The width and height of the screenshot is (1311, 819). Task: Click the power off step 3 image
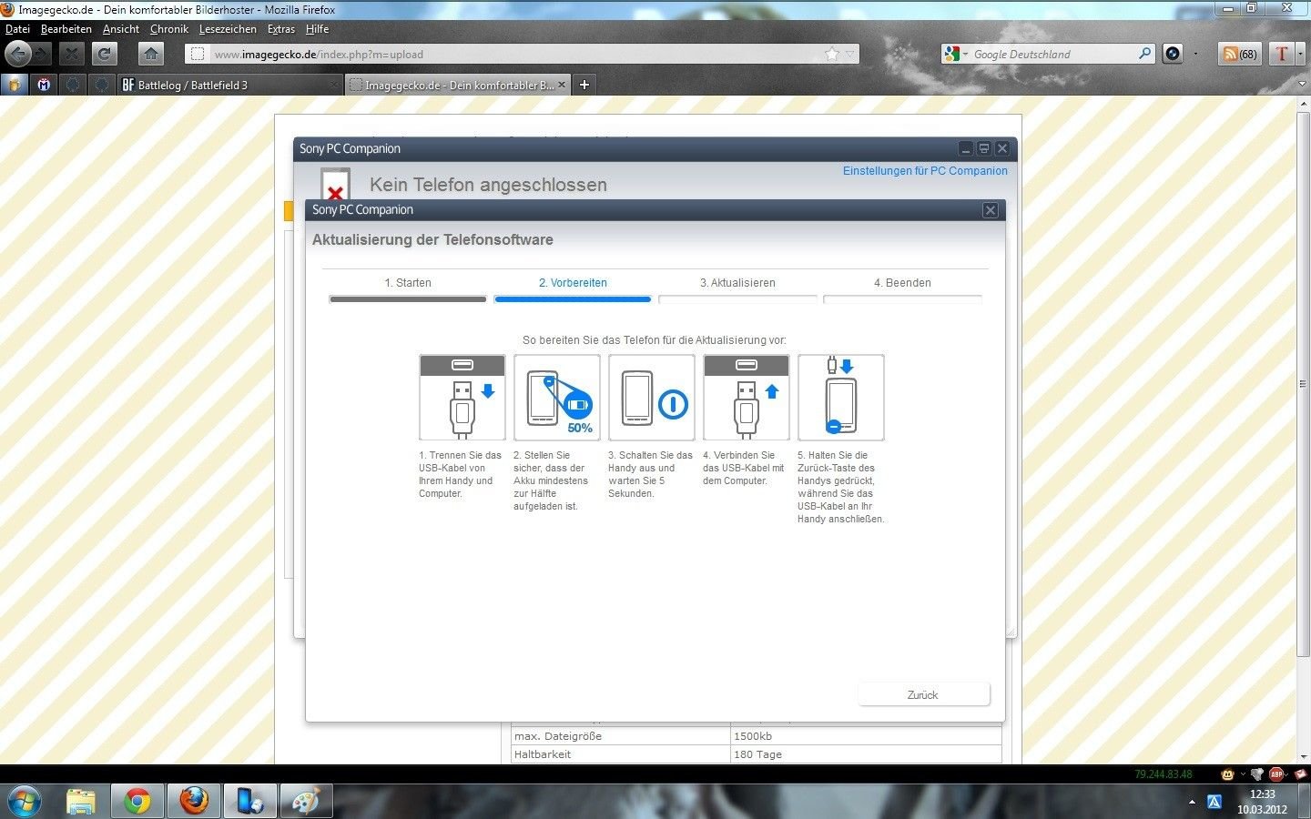652,398
